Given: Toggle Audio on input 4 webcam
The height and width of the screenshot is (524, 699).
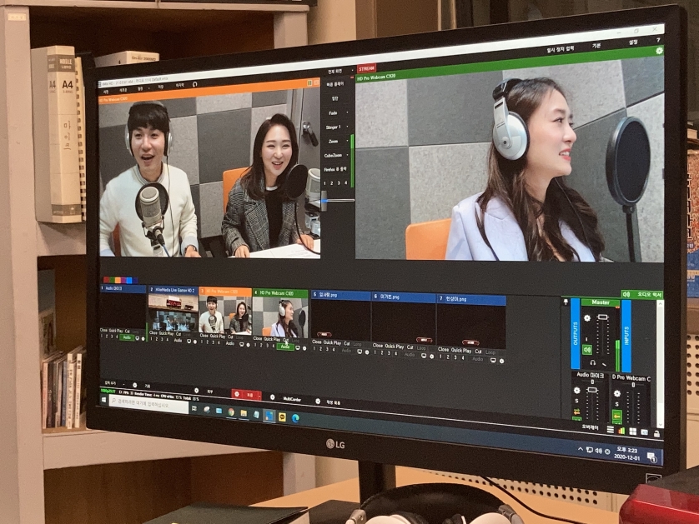Looking at the screenshot, I should coord(284,347).
